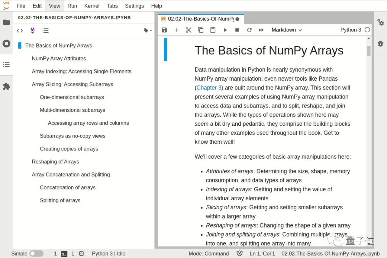
Task: Click the JupyterLab logo icon
Action: (x=6, y=5)
